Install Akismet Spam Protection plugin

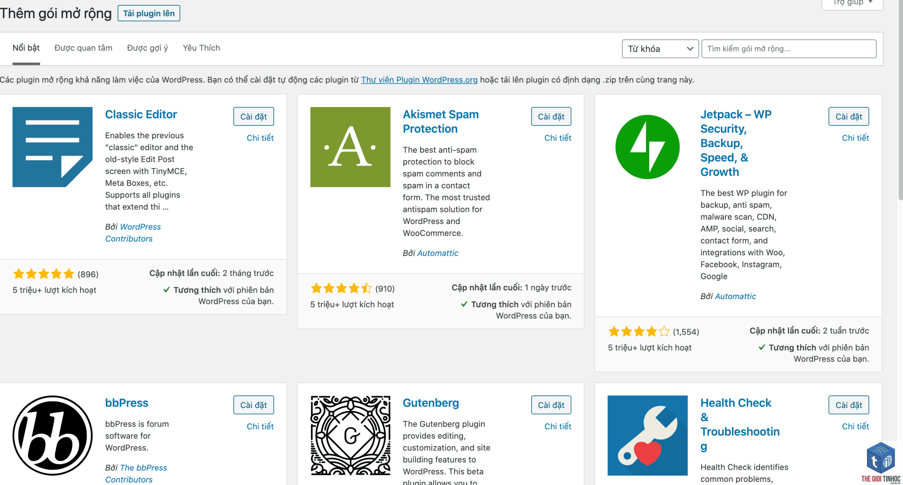[551, 116]
